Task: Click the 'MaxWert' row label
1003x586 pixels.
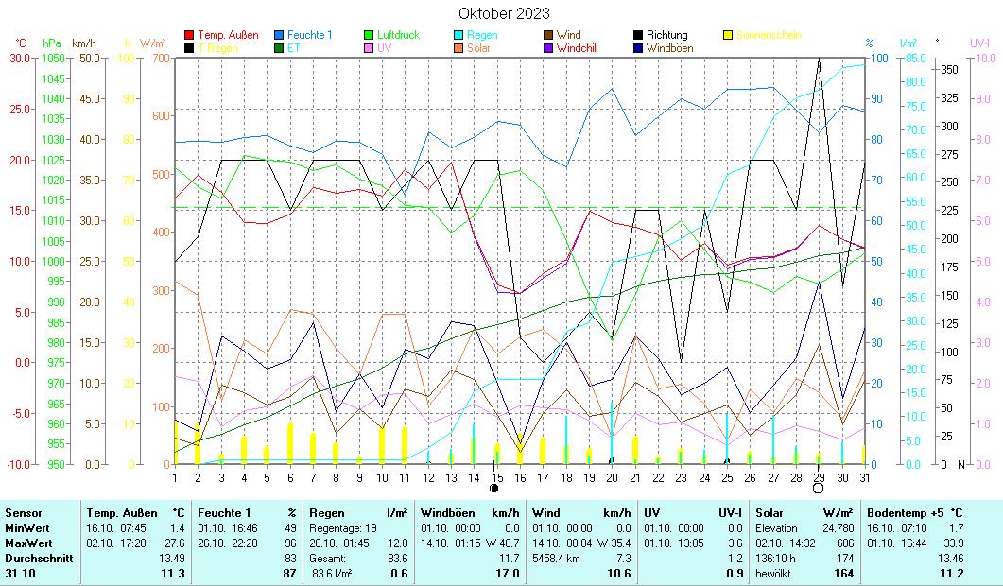Action: point(28,543)
